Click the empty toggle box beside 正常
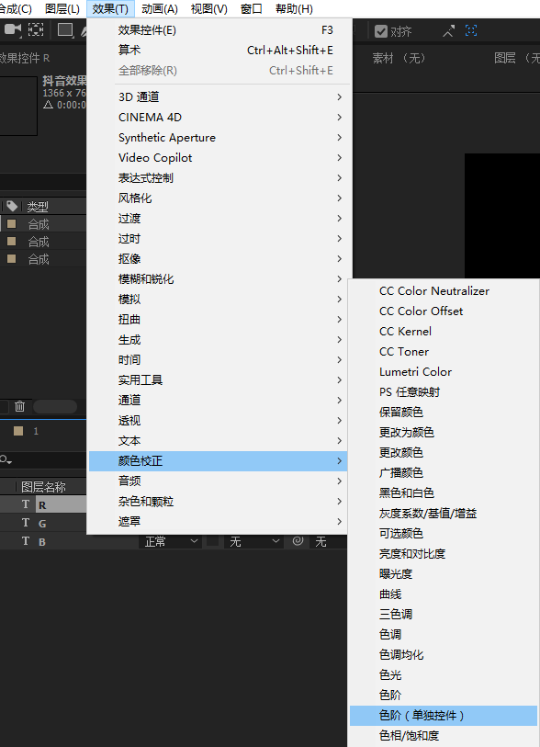 click(212, 542)
